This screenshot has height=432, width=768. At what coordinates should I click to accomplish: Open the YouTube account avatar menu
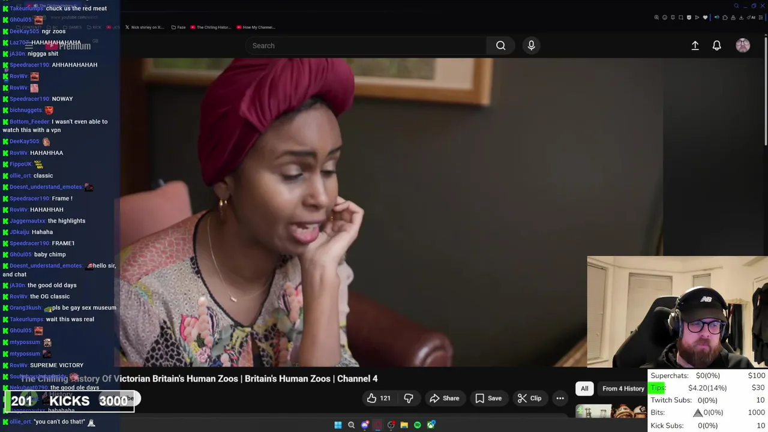point(743,46)
